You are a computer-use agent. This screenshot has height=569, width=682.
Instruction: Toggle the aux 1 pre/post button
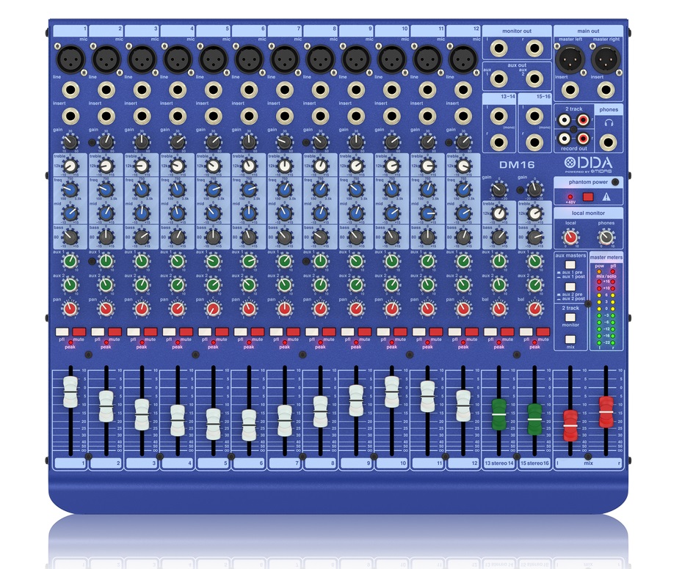(570, 265)
